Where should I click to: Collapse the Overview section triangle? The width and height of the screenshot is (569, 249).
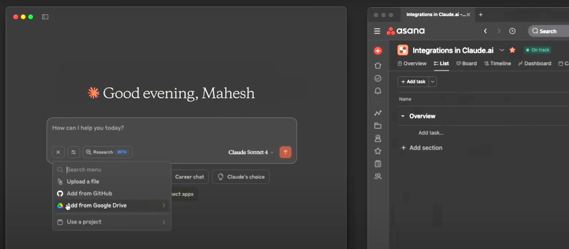[x=402, y=116]
